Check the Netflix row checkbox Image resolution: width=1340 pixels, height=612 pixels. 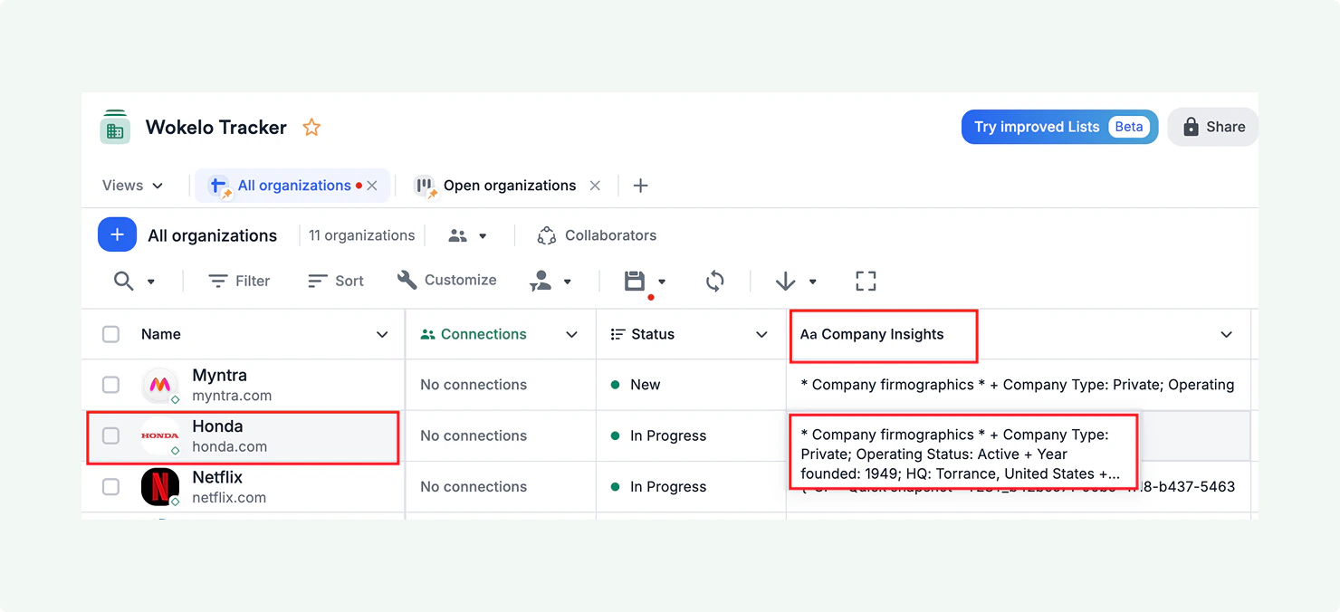(x=110, y=487)
